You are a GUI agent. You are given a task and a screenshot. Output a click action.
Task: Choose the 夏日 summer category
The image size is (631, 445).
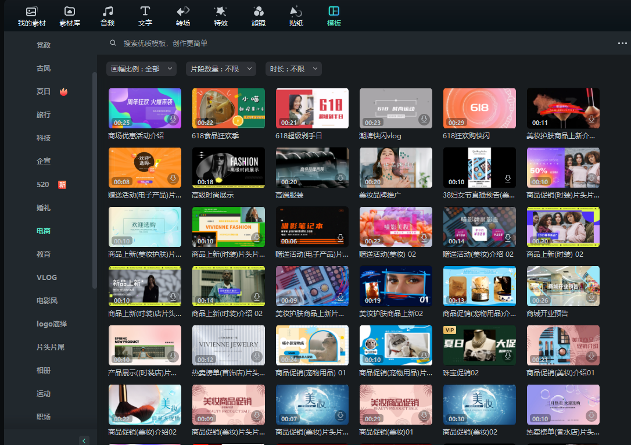[44, 92]
